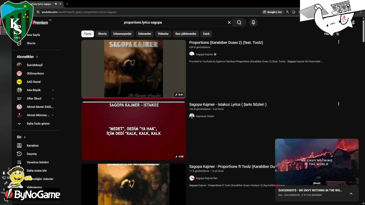Click the browser zoom magnifier icon
Image resolution: width=365 pixels, height=205 pixels.
point(287,12)
